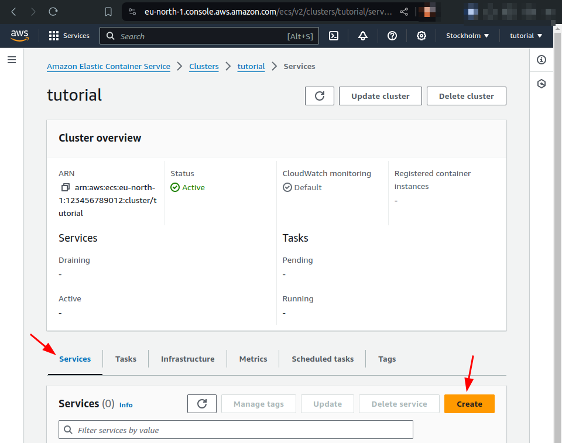The width and height of the screenshot is (562, 443).
Task: Click the Manage tags button
Action: [259, 404]
